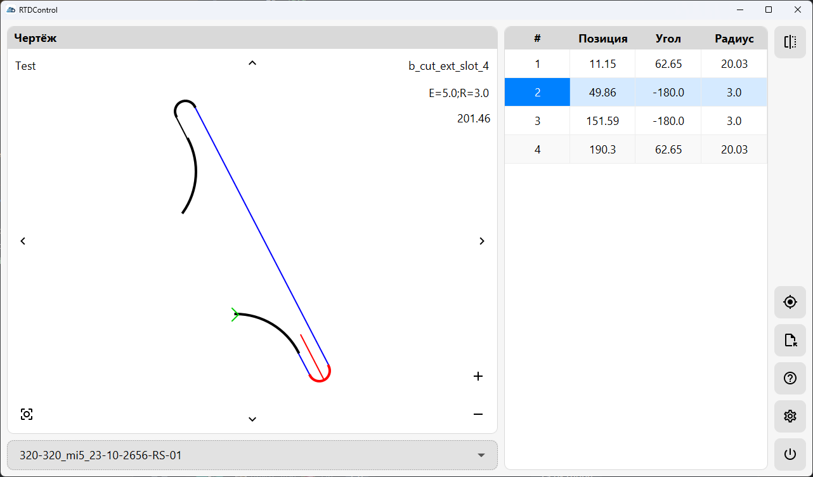813x477 pixels.
Task: Click the Радиус column header
Action: click(734, 39)
